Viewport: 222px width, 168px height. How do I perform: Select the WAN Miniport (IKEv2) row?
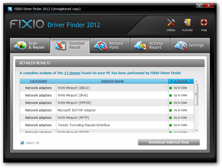[107, 88]
